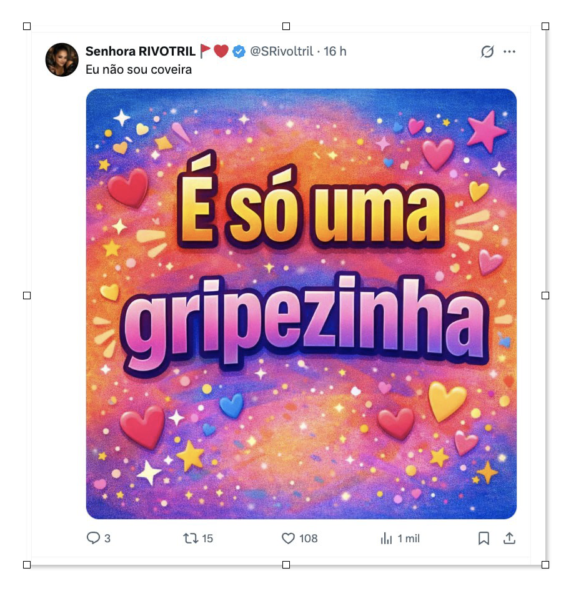This screenshot has height=591, width=581.
Task: Bookmark the post
Action: tap(484, 539)
